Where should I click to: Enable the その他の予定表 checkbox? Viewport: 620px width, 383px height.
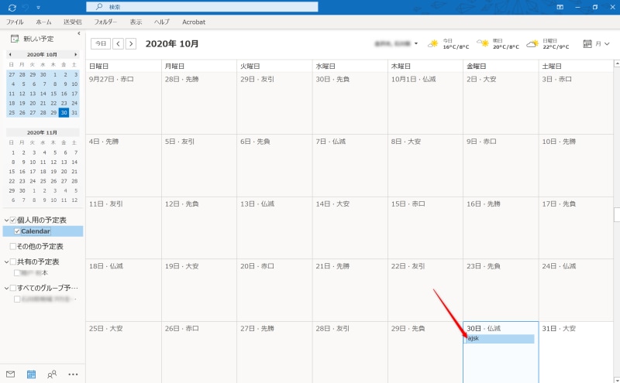click(12, 246)
